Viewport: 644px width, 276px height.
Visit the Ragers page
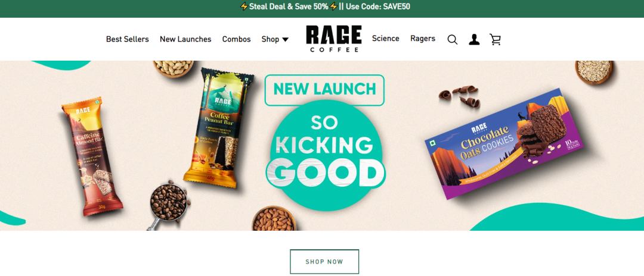(x=423, y=39)
